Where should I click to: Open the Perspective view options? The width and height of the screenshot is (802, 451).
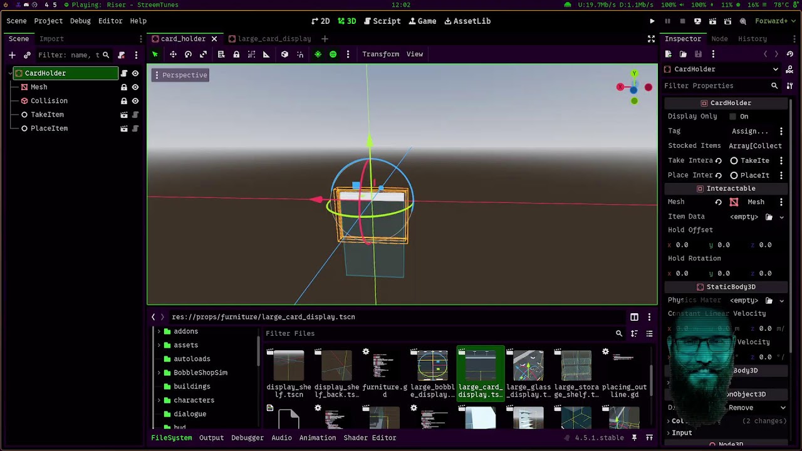180,75
